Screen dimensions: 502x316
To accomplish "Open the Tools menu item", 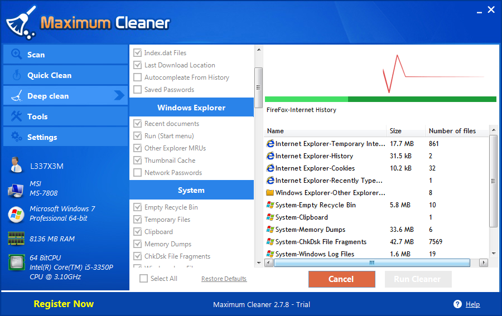I will tap(66, 116).
